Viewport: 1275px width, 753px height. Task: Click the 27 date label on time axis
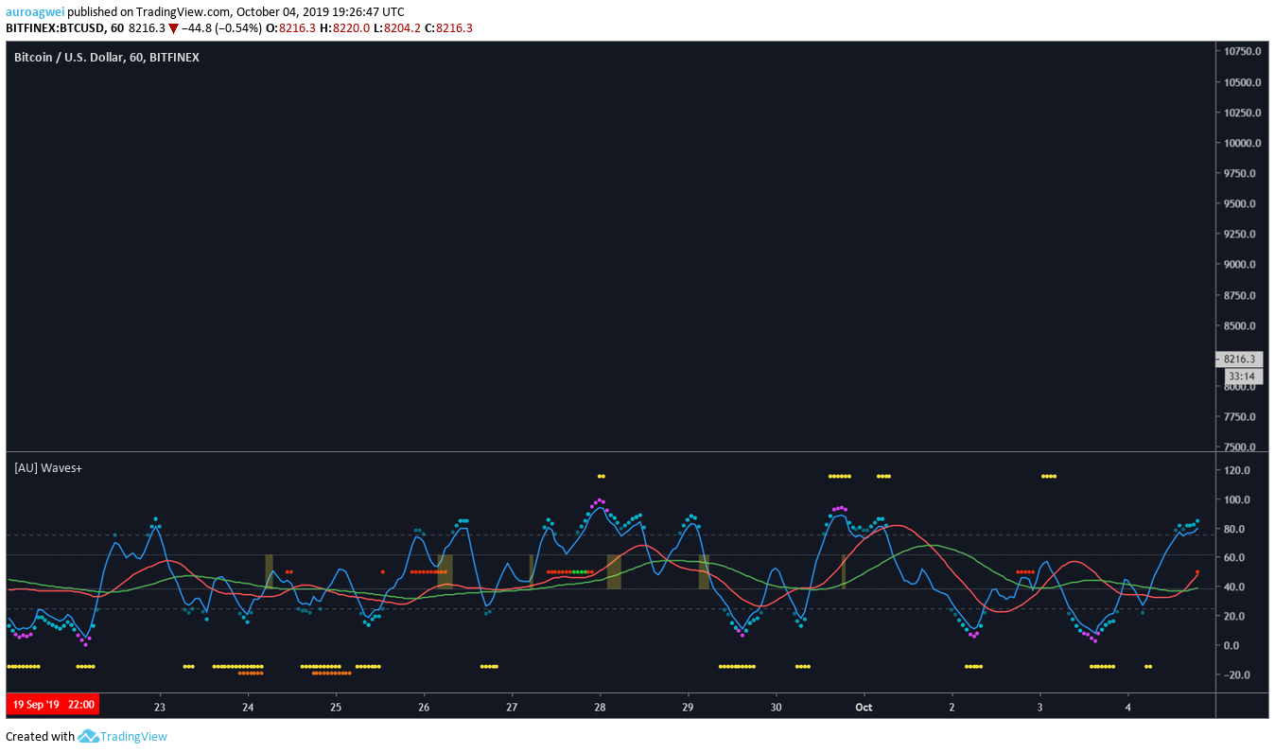point(512,706)
